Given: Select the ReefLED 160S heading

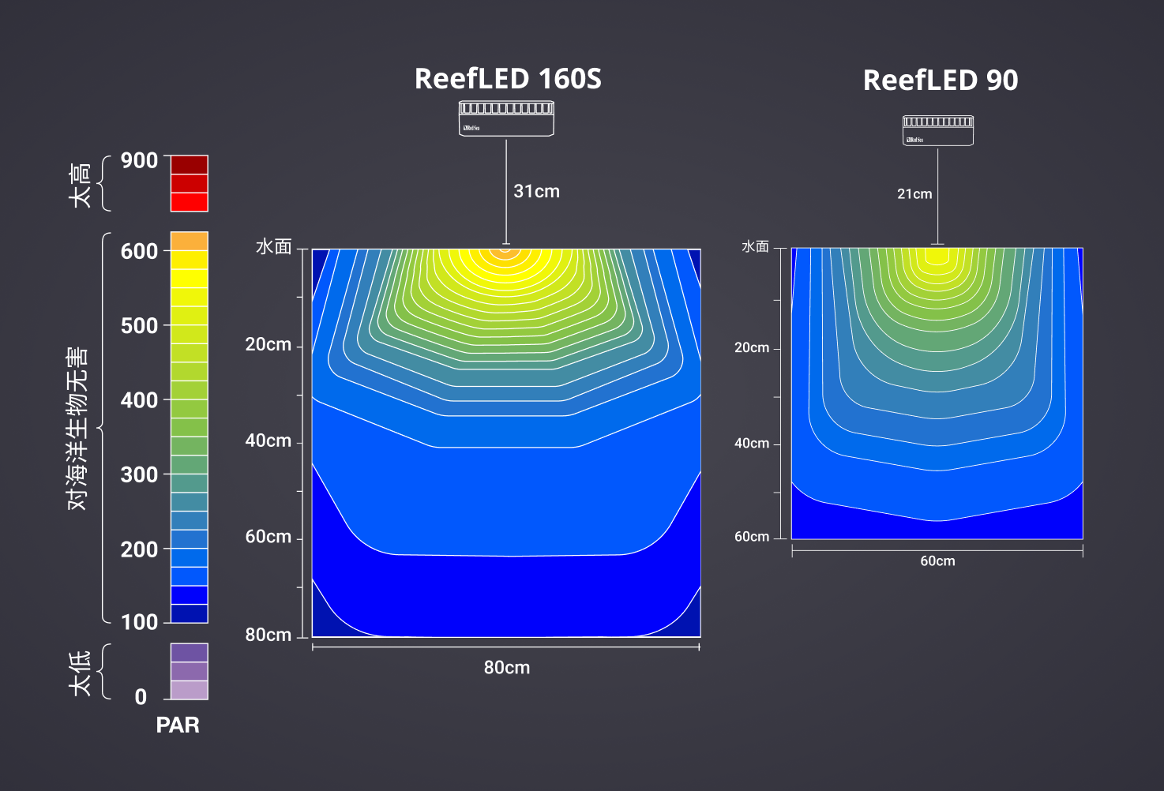Looking at the screenshot, I should point(508,79).
